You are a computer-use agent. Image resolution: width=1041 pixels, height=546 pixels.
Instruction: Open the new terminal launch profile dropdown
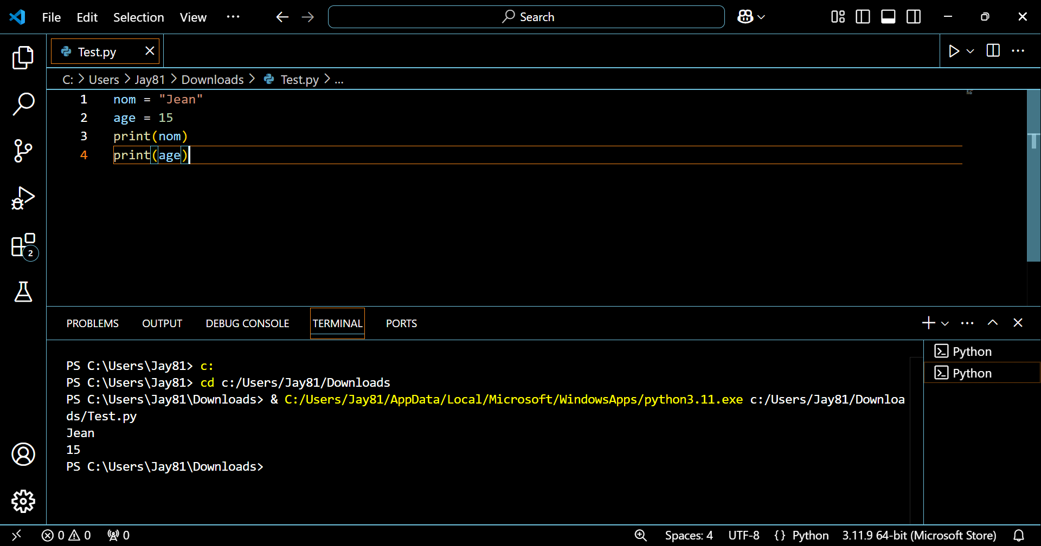pos(945,323)
